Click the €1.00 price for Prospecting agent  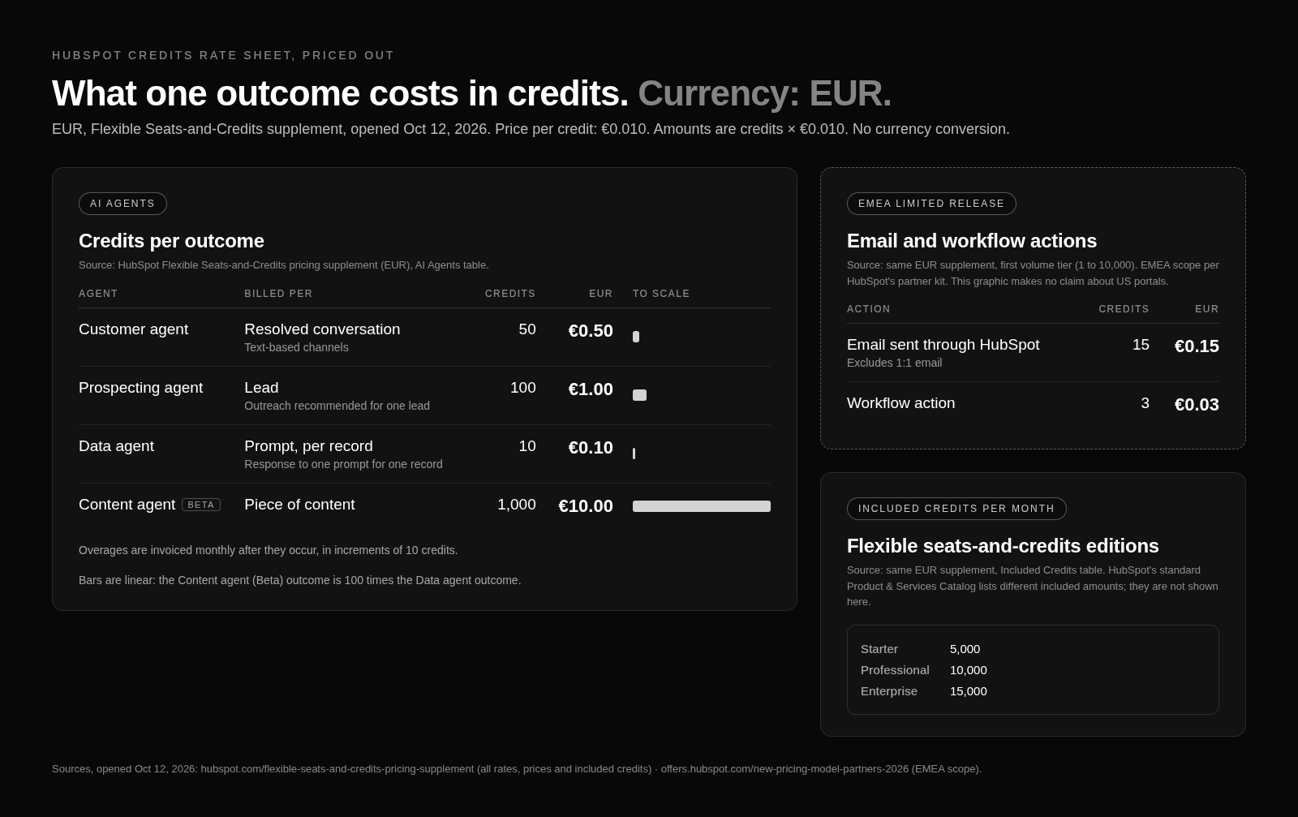591,389
